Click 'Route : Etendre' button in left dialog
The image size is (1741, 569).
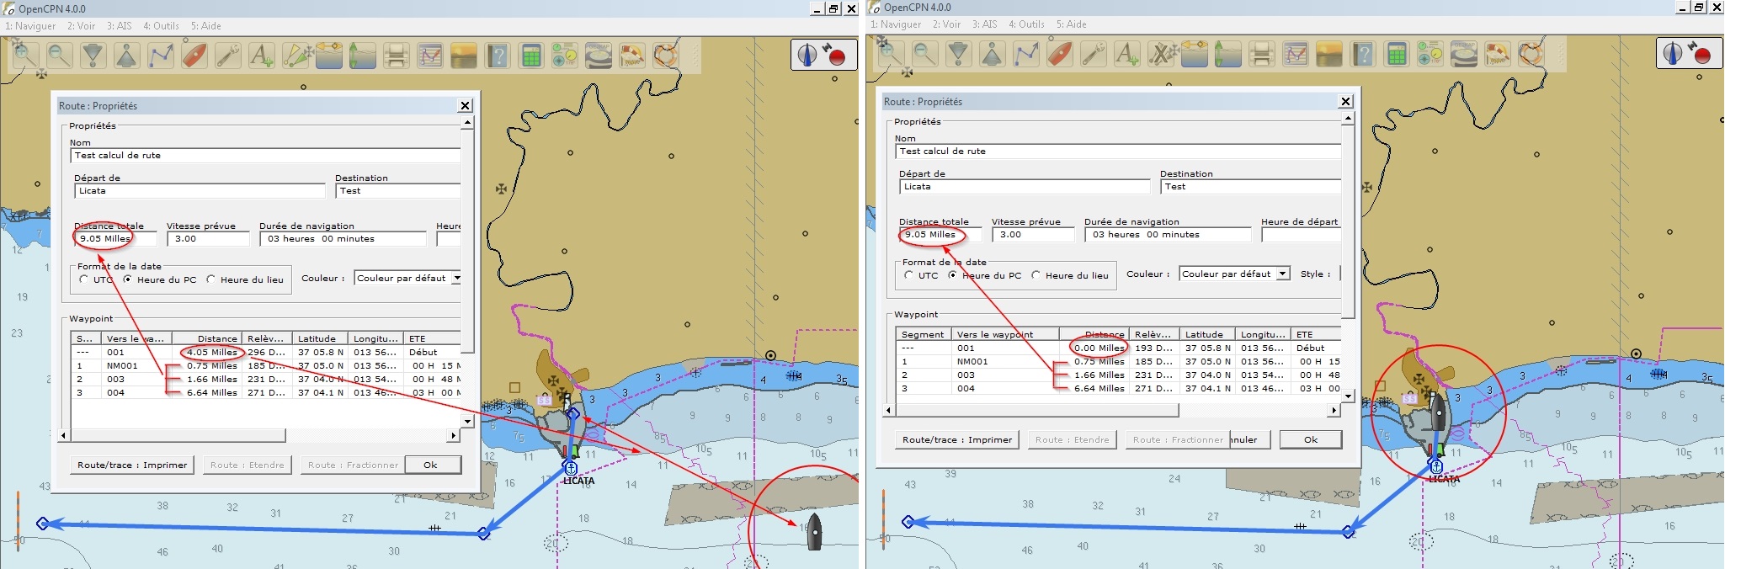pos(248,465)
